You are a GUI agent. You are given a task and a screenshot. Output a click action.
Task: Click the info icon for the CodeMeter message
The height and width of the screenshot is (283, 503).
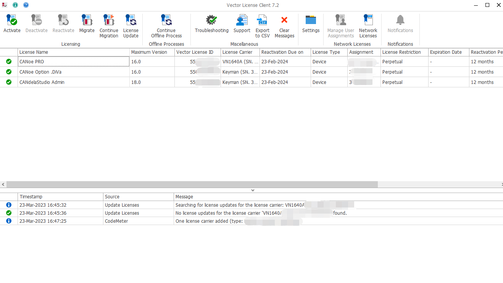pyautogui.click(x=9, y=221)
